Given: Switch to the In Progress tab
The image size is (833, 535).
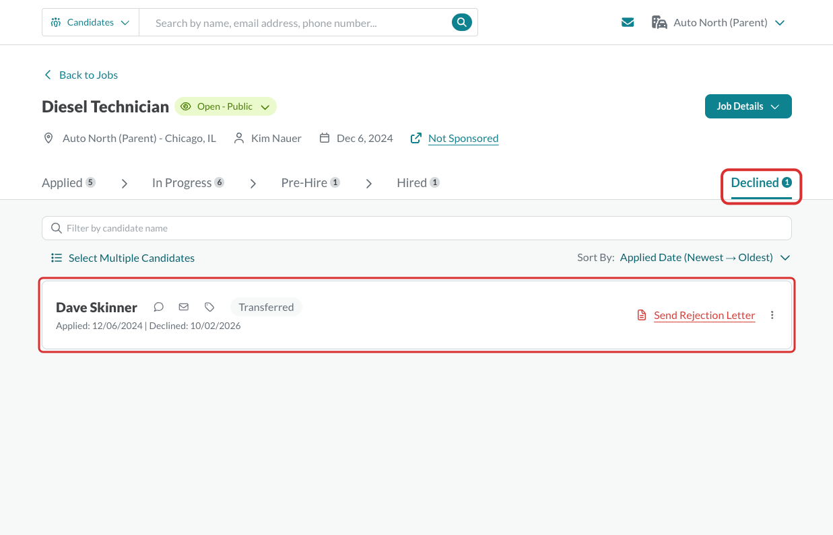Looking at the screenshot, I should tap(188, 183).
